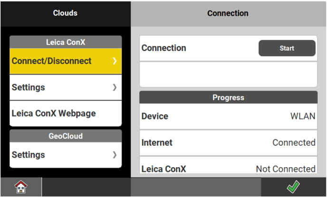Click the Connection row label

pos(164,48)
